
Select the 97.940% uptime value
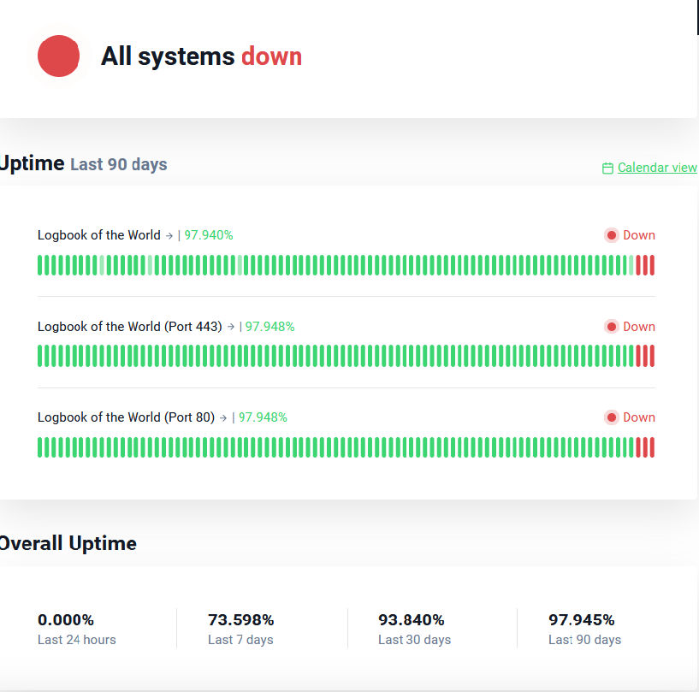click(209, 235)
